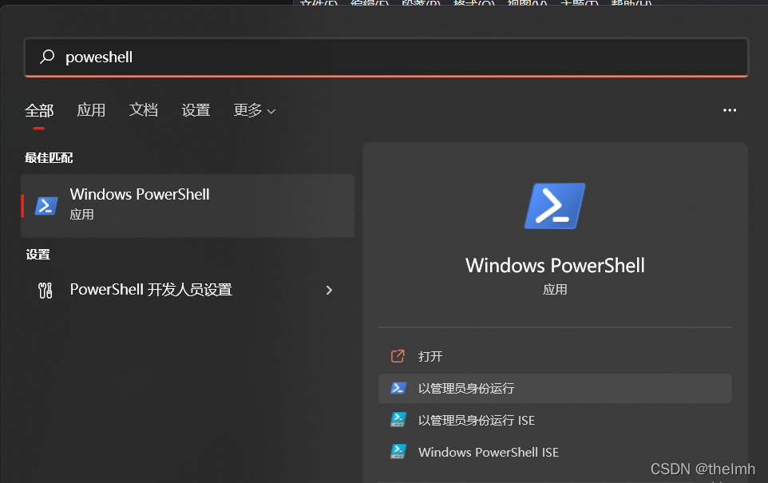Click the search magnifier icon

tap(47, 57)
